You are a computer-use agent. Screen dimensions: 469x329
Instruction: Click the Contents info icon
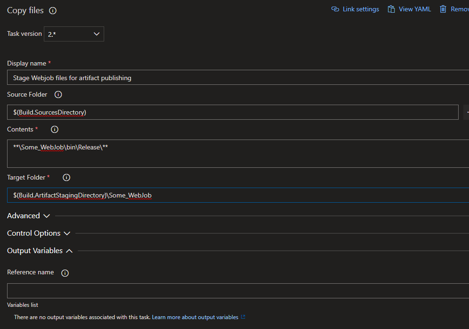click(x=54, y=130)
